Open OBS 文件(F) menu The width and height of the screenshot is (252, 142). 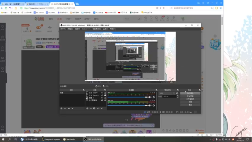pos(63,29)
